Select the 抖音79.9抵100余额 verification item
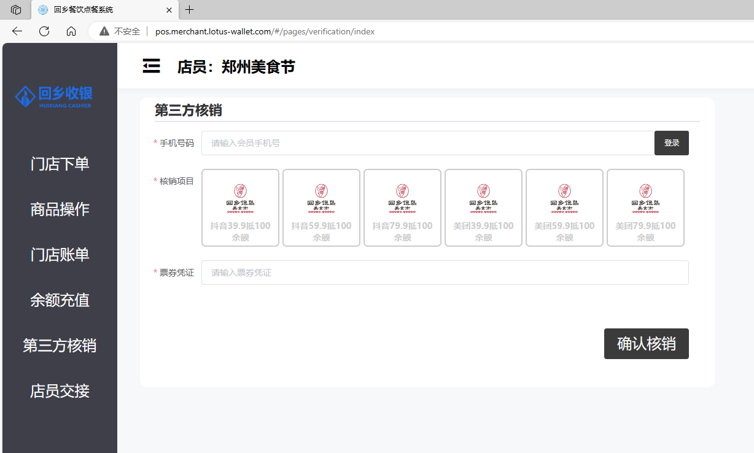 (402, 207)
